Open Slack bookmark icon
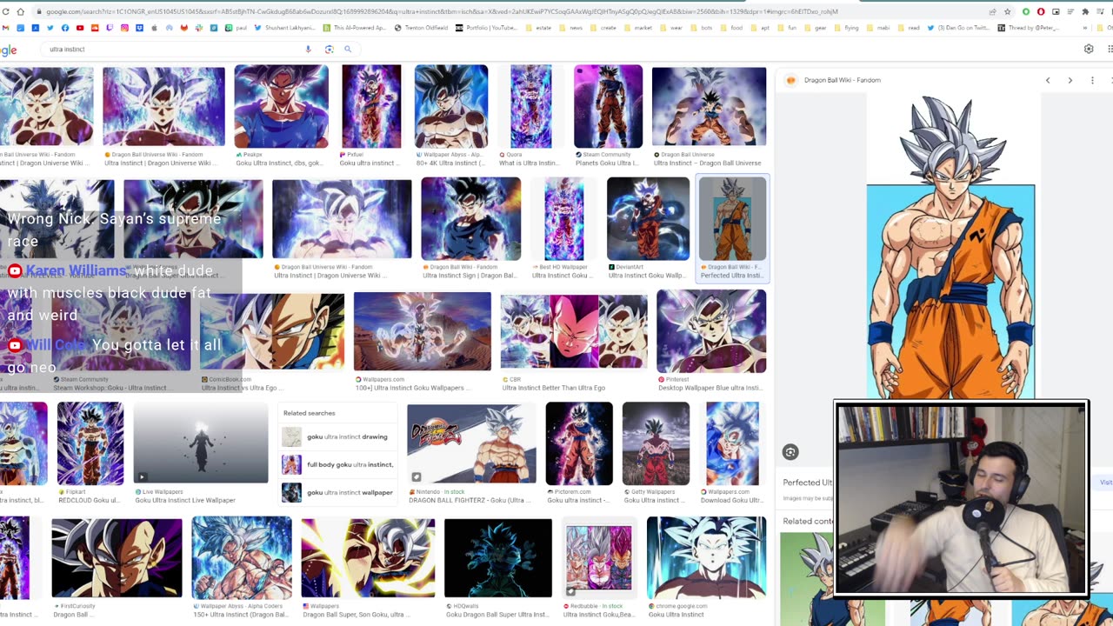Image resolution: width=1113 pixels, height=626 pixels. coord(199,28)
